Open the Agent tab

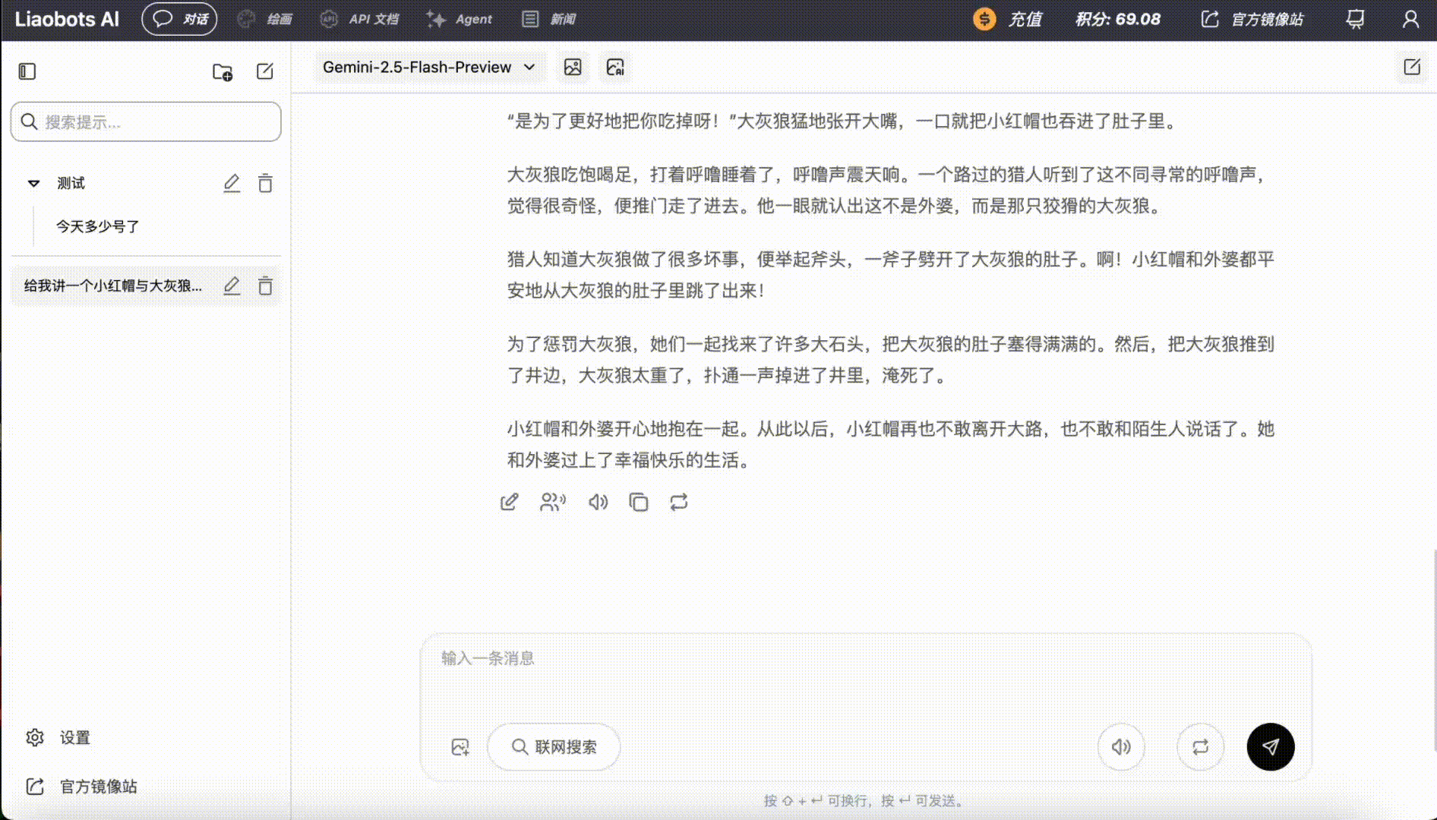coord(459,19)
